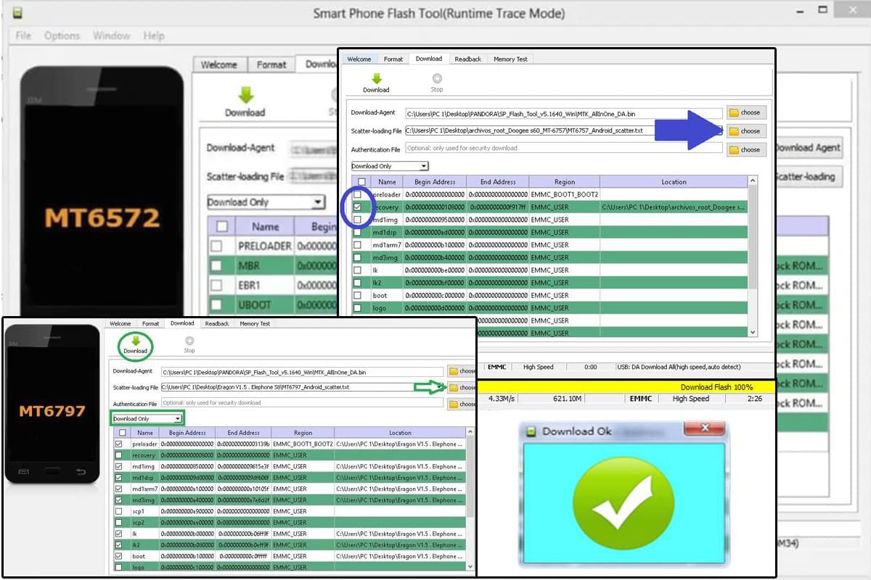Click Scatter-loading File path field, MT6797 panel
Viewport: 871px width, 580px height.
coord(302,388)
